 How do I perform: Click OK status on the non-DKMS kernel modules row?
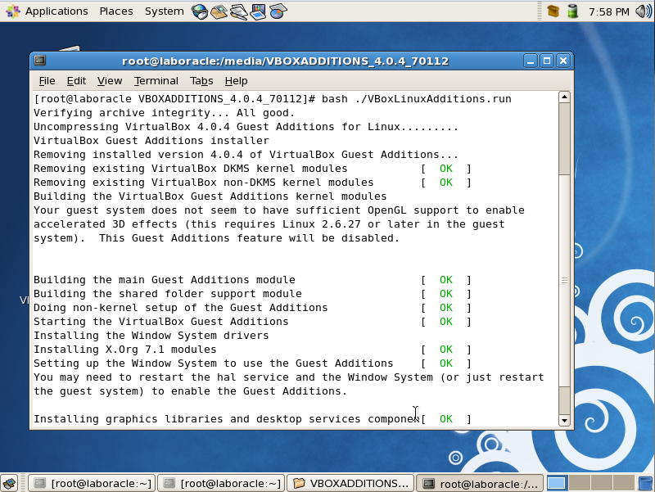[x=445, y=182]
